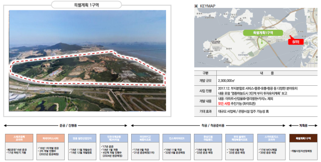Open the aerial photo of the outlined site
Image resolution: width=321 pixels, height=162 pixels.
click(88, 60)
